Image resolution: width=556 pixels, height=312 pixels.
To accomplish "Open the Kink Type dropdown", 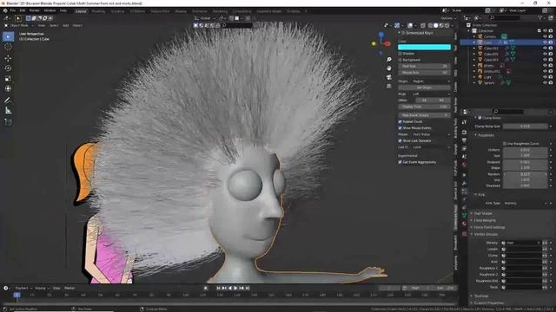I will [x=525, y=203].
